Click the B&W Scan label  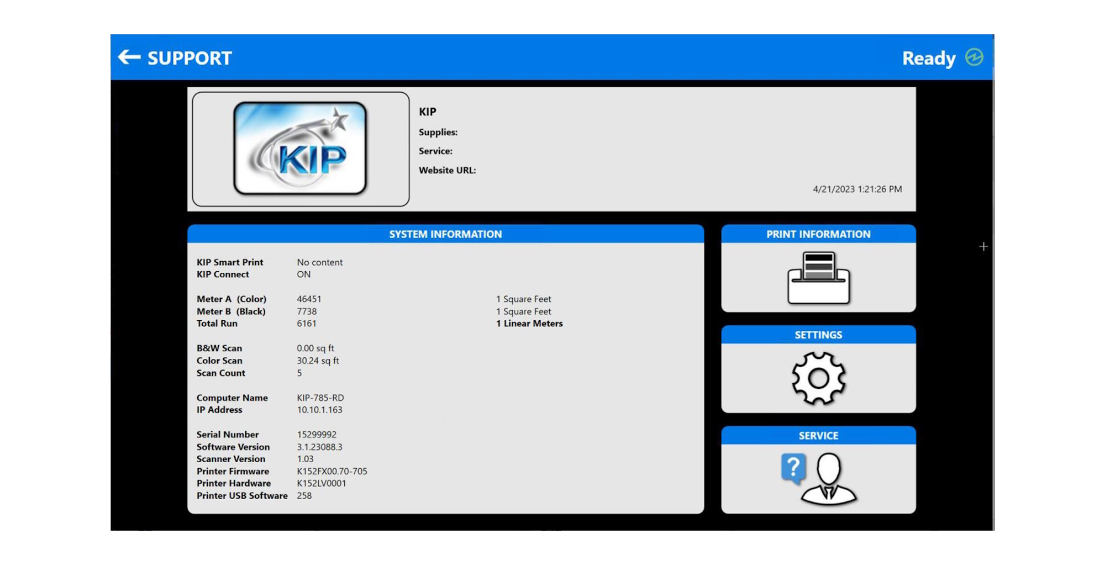[x=219, y=348]
